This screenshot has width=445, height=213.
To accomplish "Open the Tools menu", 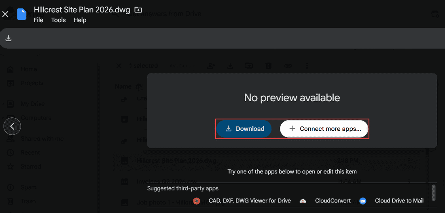I will [59, 20].
